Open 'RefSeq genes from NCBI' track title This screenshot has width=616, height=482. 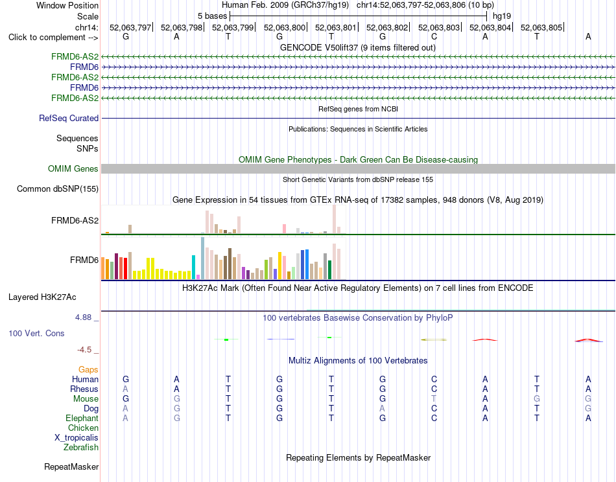pyautogui.click(x=358, y=109)
